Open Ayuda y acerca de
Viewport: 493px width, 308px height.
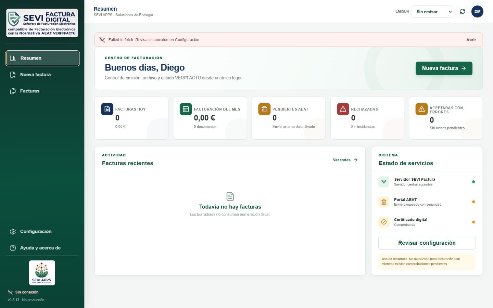tap(42, 248)
